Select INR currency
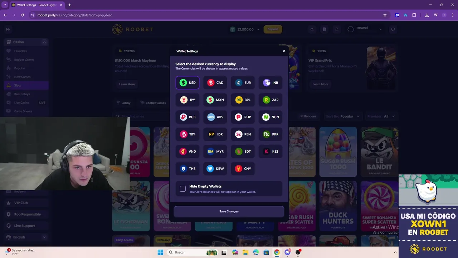Image resolution: width=458 pixels, height=258 pixels. 270,83
